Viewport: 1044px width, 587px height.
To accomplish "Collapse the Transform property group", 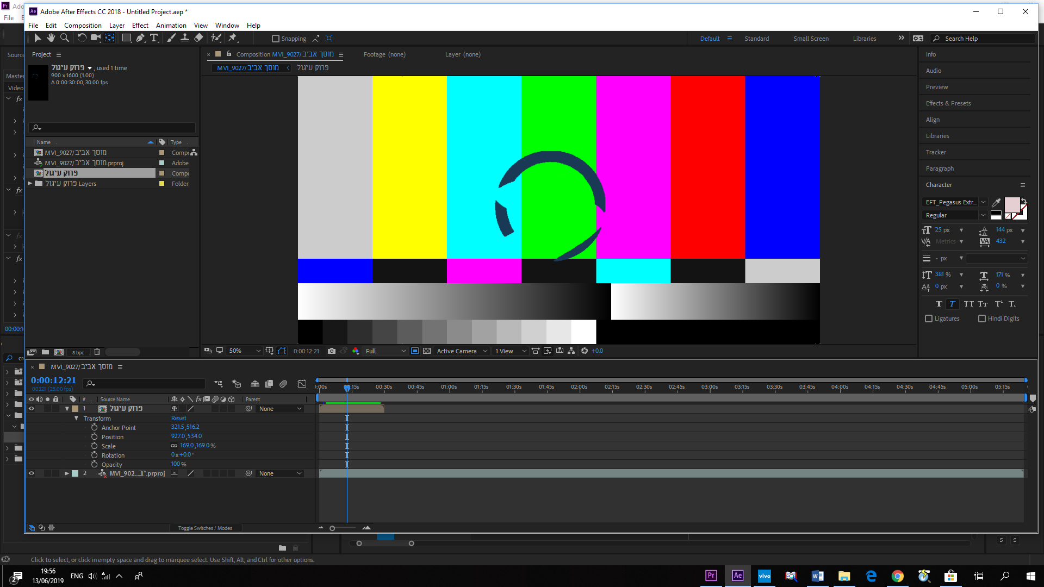I will tap(76, 419).
